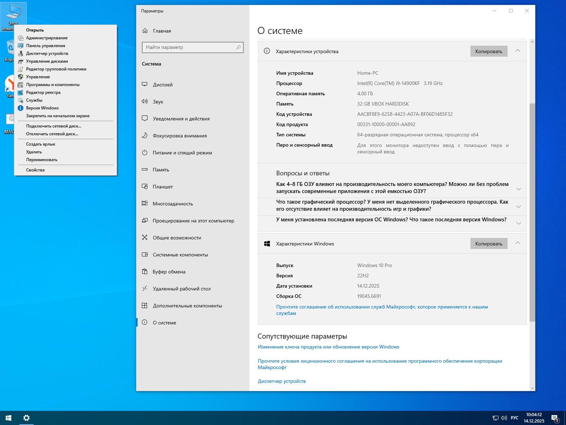The height and width of the screenshot is (425, 566).
Task: Click the Sound speaker icon in sidebar
Action: tap(145, 102)
